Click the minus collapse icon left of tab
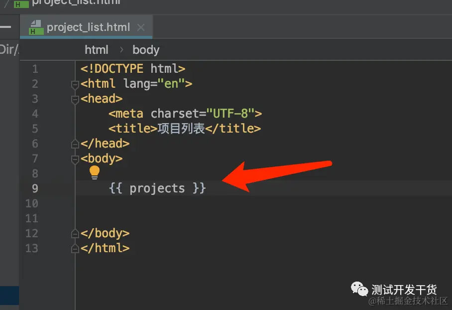Screen dimensions: 452x310 (x=5, y=27)
